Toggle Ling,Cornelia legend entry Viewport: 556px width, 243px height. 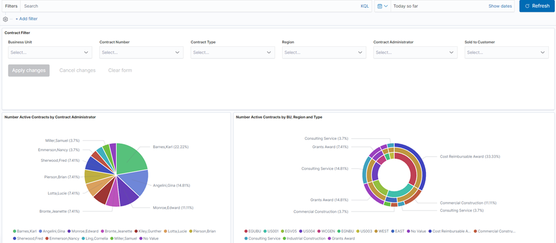click(x=94, y=238)
